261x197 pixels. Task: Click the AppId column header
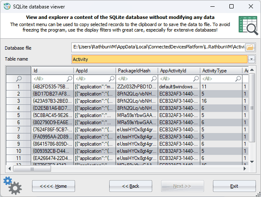[94, 71]
